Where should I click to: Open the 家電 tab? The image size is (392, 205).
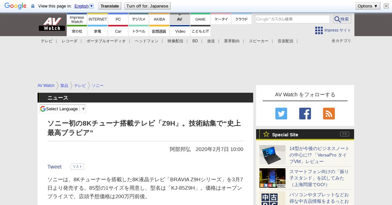pos(98,31)
